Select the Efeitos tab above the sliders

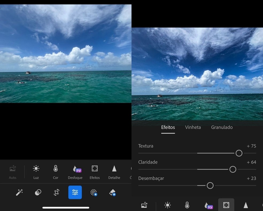coord(168,127)
